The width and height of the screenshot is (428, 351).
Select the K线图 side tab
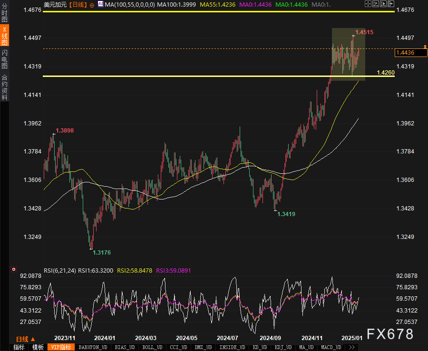4,36
